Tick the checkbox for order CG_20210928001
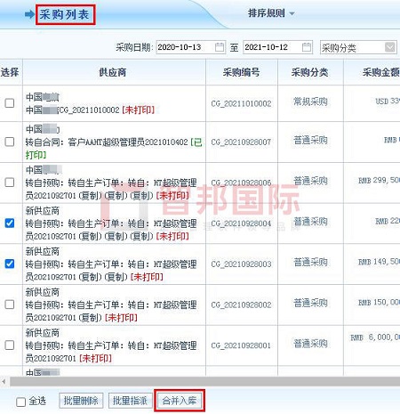 point(10,345)
